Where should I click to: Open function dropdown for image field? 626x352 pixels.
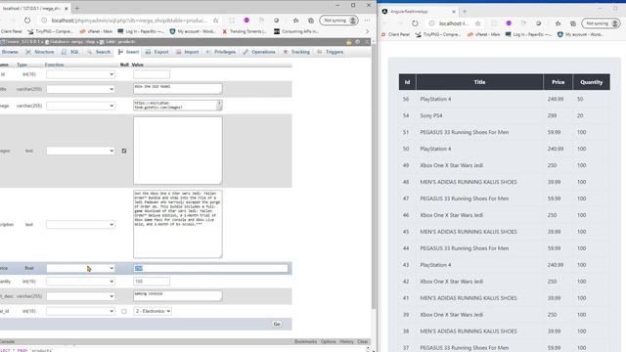pyautogui.click(x=80, y=106)
